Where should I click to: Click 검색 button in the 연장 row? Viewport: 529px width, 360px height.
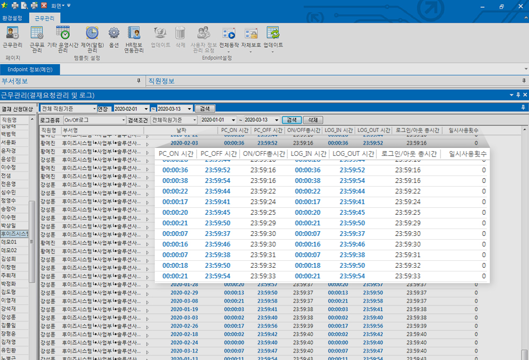[205, 109]
